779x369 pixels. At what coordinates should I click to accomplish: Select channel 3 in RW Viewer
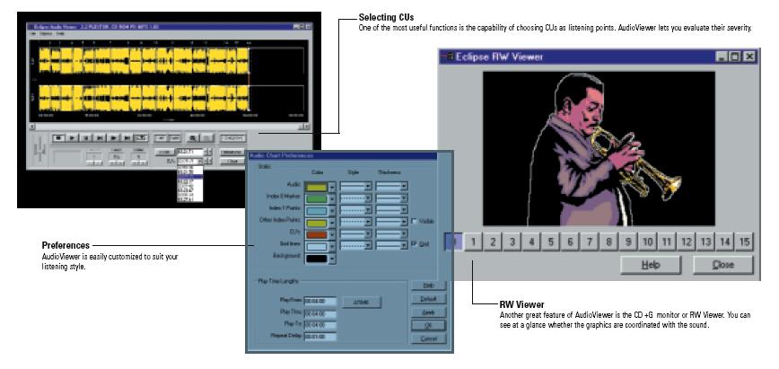512,242
